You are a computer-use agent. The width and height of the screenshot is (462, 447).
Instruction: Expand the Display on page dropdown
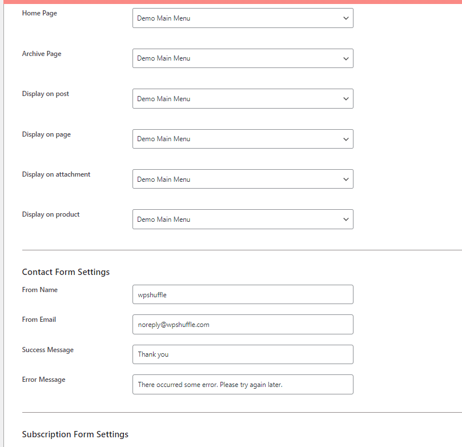(243, 139)
